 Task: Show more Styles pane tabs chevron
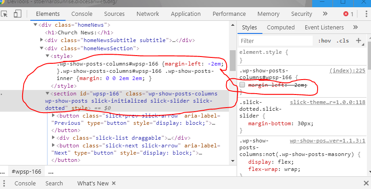(355, 28)
